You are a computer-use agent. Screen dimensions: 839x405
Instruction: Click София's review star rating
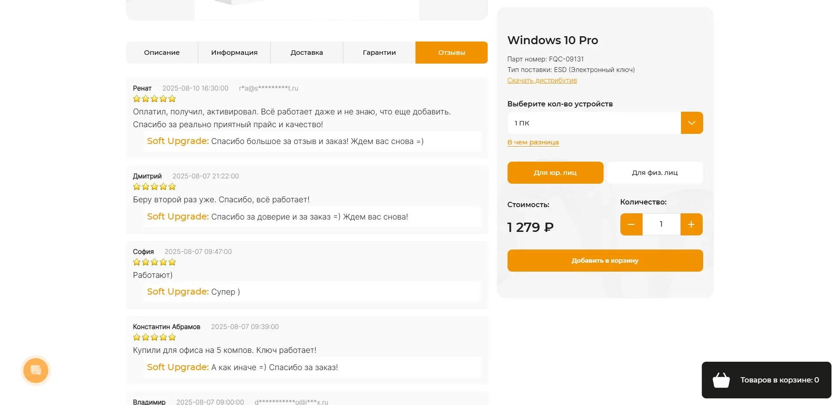pyautogui.click(x=154, y=262)
